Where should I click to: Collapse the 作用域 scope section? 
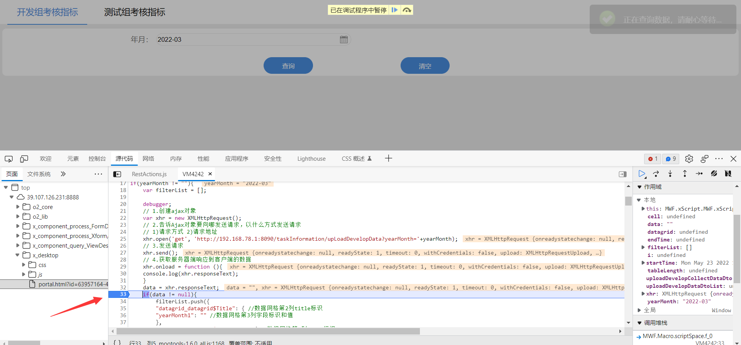(x=639, y=187)
